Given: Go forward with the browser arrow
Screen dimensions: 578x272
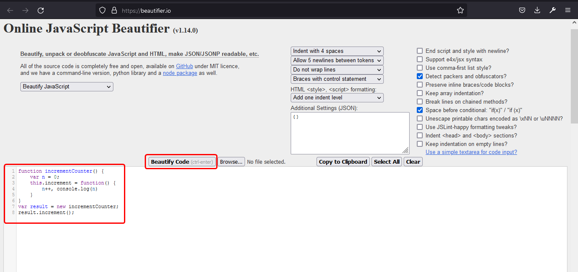Looking at the screenshot, I should 25,10.
